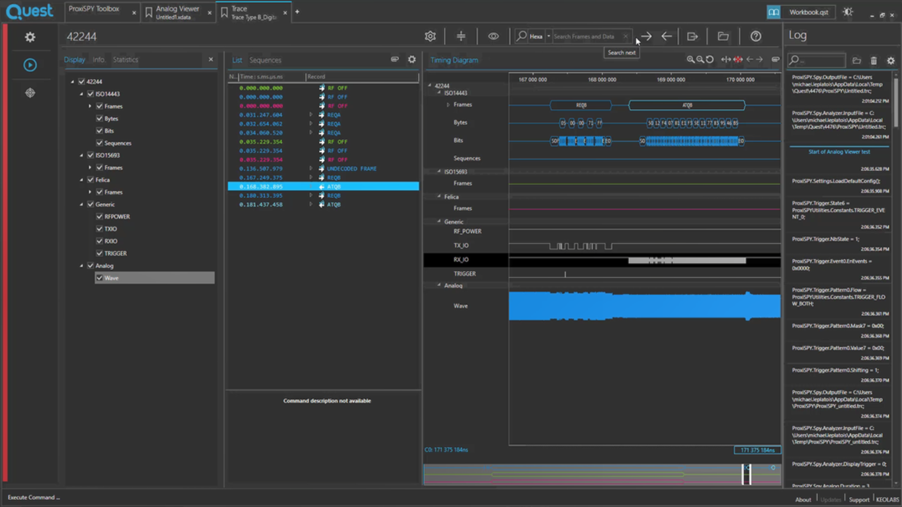
Task: Click the Search previous arrow
Action: tap(667, 37)
